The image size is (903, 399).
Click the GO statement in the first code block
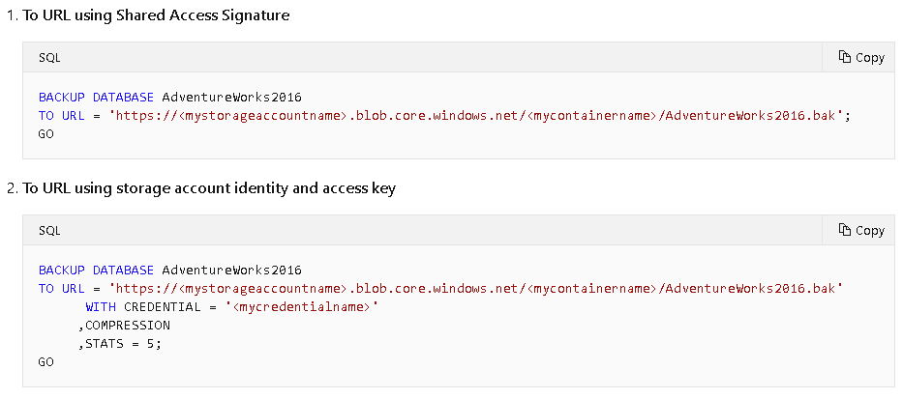click(46, 133)
